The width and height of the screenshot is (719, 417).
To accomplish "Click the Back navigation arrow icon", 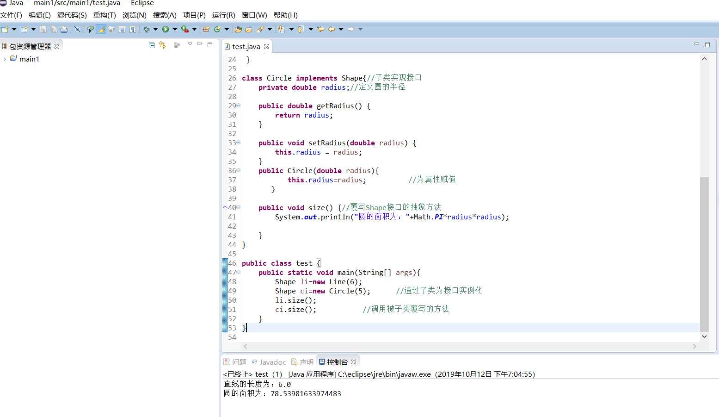I will coord(332,29).
